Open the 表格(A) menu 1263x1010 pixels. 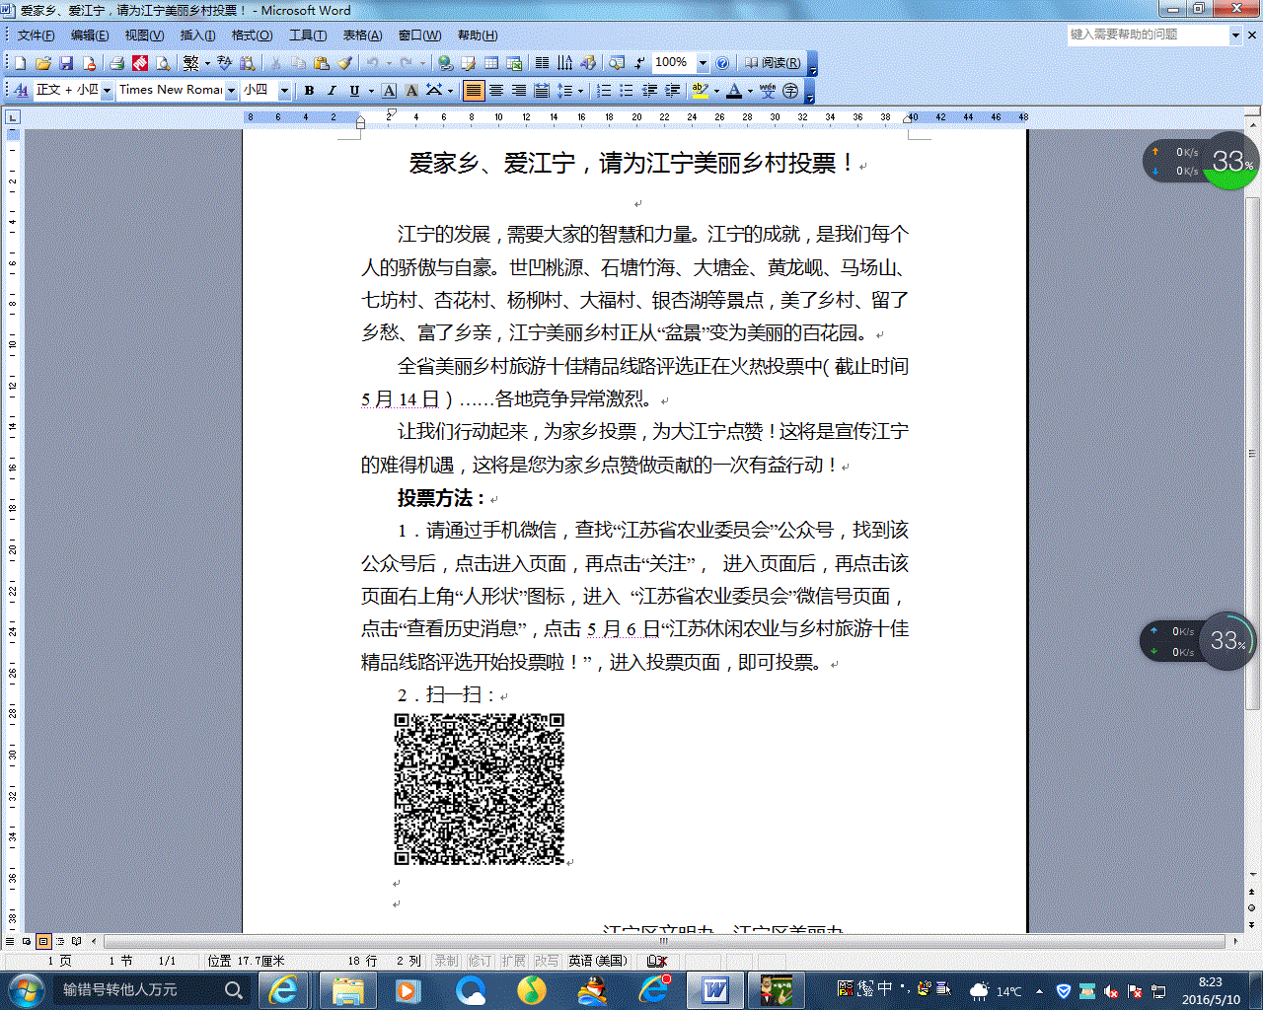click(362, 36)
